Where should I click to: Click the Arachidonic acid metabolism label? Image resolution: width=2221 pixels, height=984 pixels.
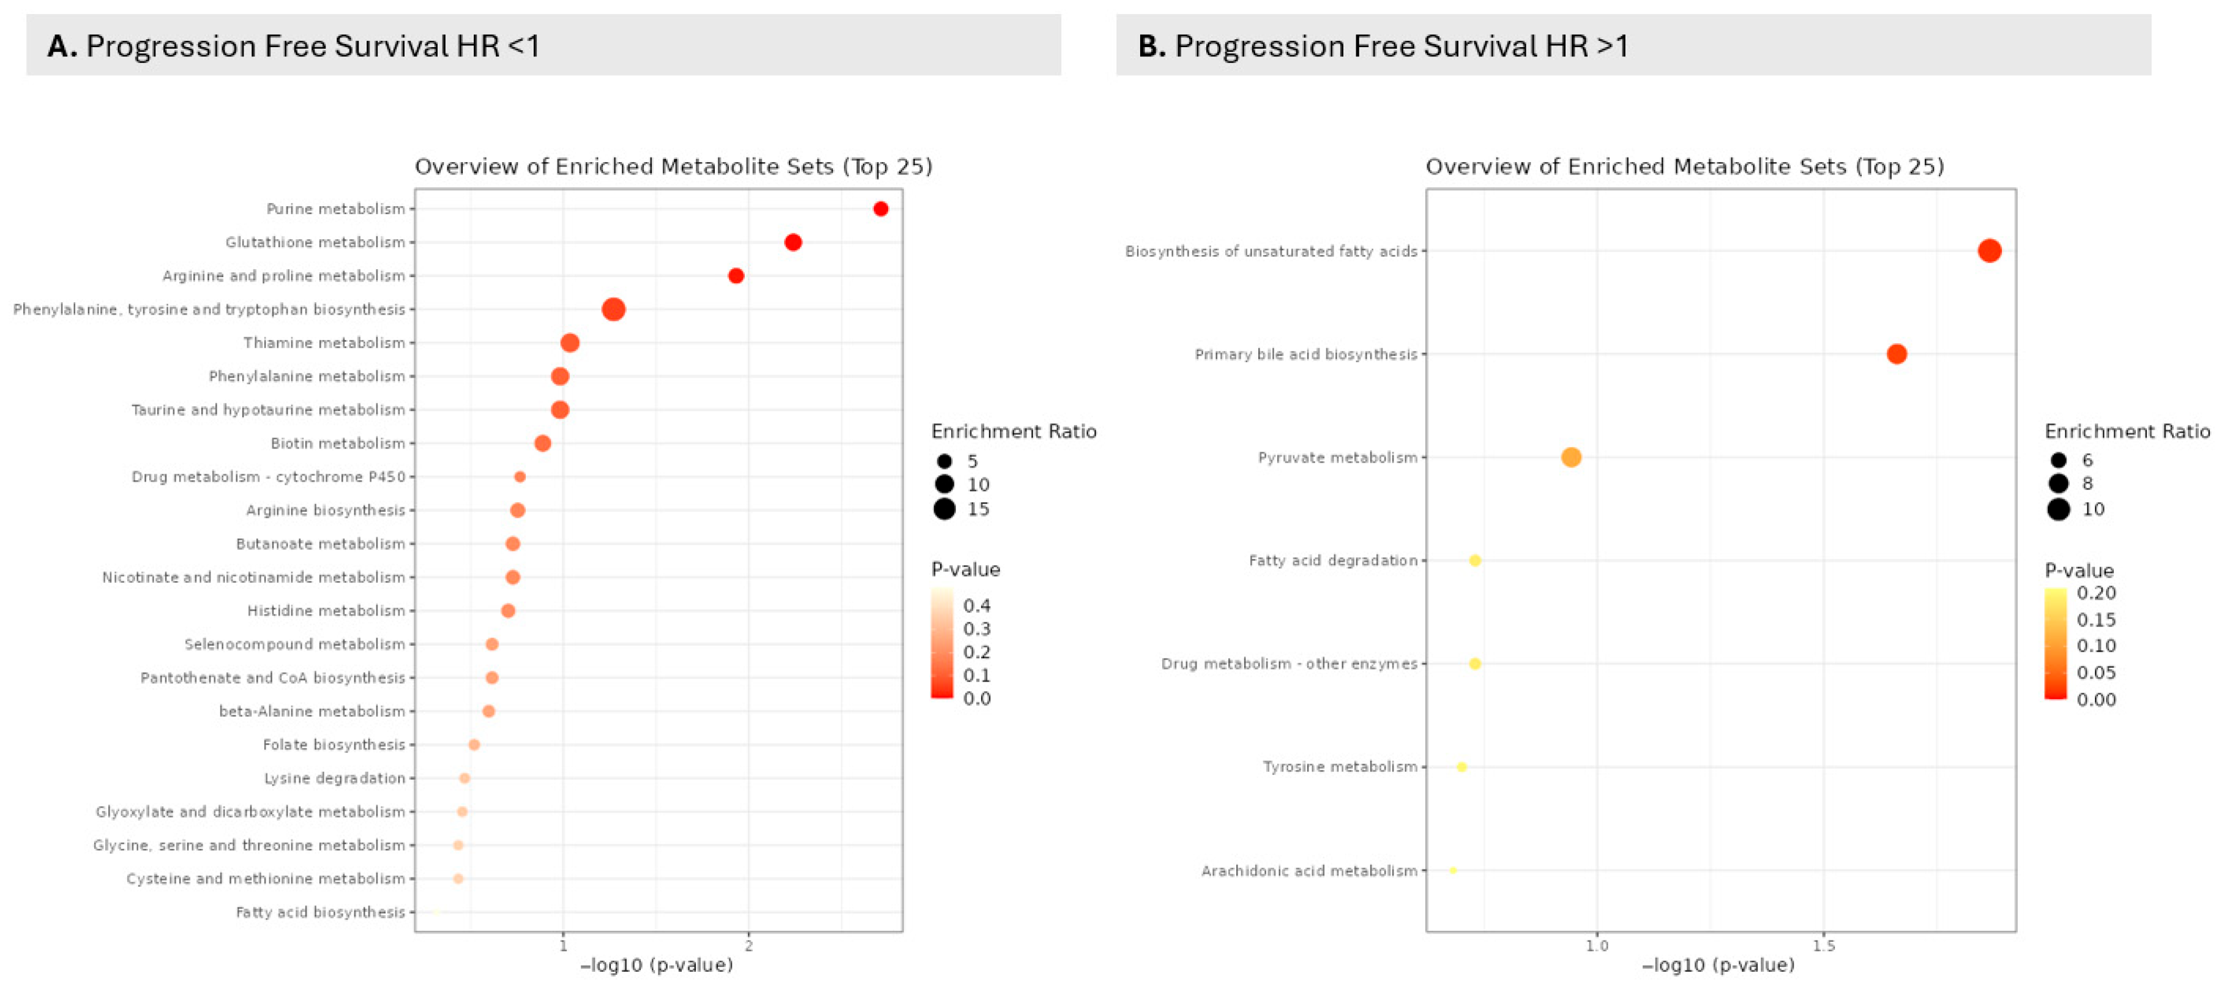[1309, 871]
